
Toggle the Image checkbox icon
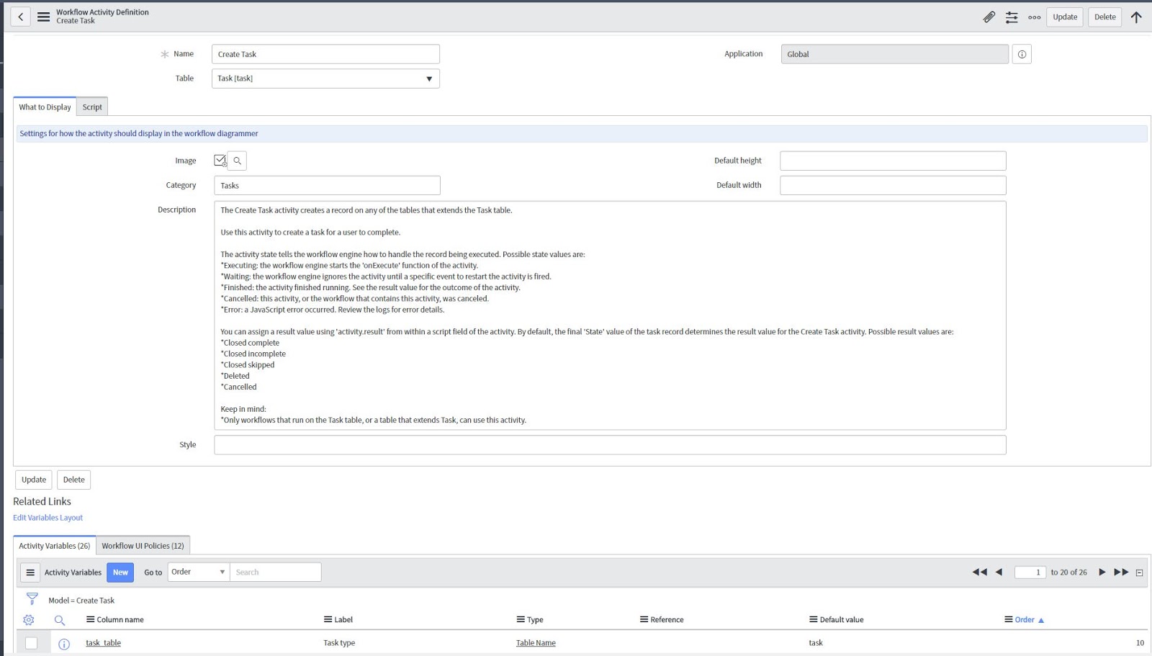[x=220, y=159]
